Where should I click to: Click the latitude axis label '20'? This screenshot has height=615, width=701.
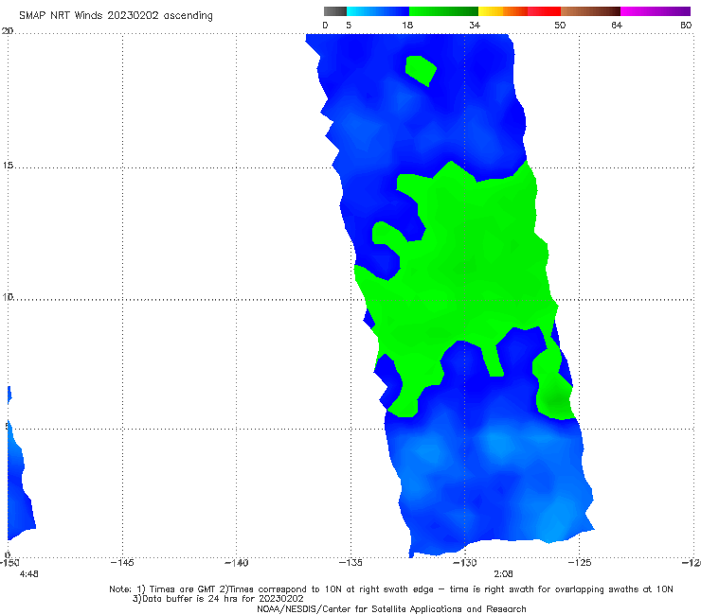tap(8, 30)
